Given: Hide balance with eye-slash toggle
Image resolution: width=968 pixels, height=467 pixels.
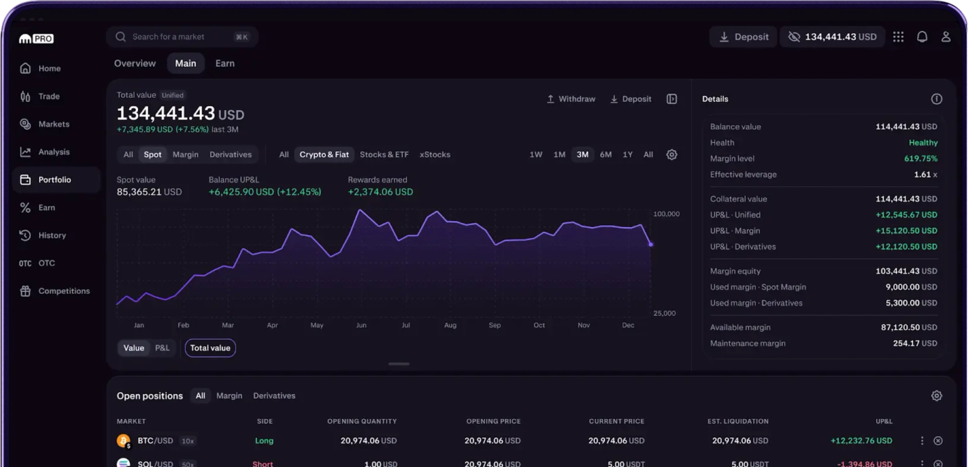Looking at the screenshot, I should tap(794, 37).
